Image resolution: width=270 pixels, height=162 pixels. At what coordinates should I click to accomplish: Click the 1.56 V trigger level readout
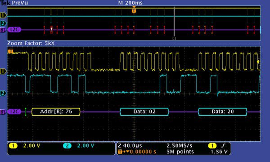pos(219,152)
